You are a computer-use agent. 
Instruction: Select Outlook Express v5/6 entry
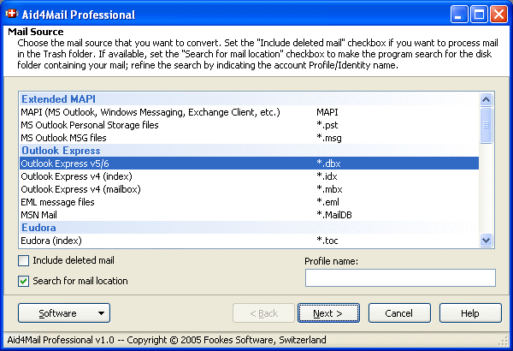click(65, 163)
